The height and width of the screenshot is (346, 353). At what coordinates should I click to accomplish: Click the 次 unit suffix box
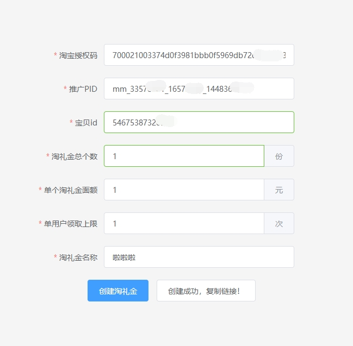(279, 223)
